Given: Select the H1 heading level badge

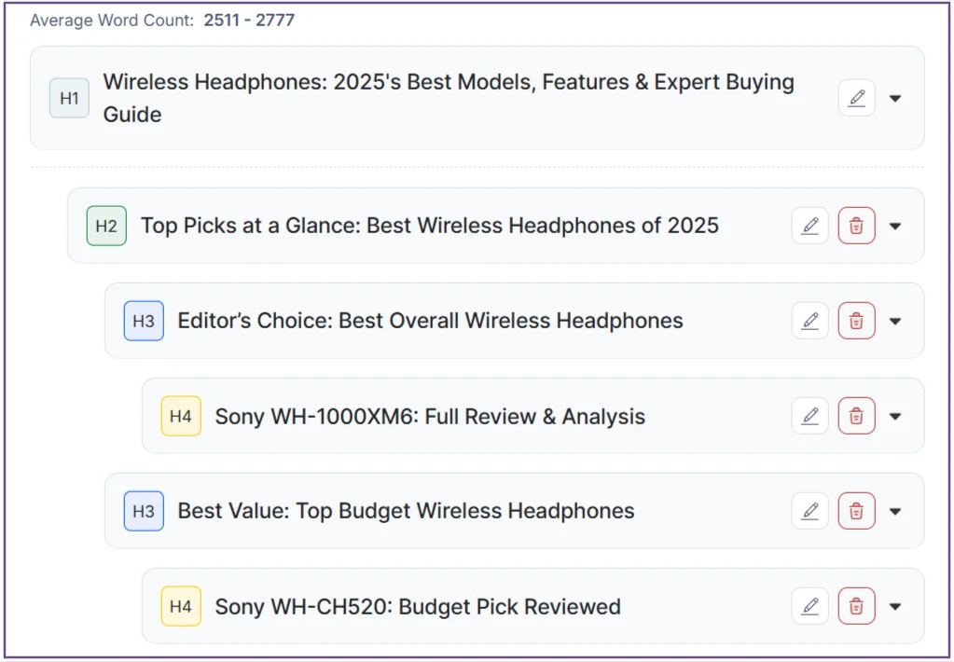Looking at the screenshot, I should (x=69, y=98).
